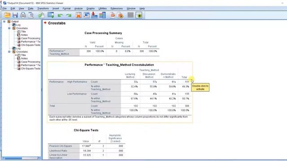Click the Lecturing Method column header
The height and width of the screenshot is (161, 287).
tap(130, 76)
